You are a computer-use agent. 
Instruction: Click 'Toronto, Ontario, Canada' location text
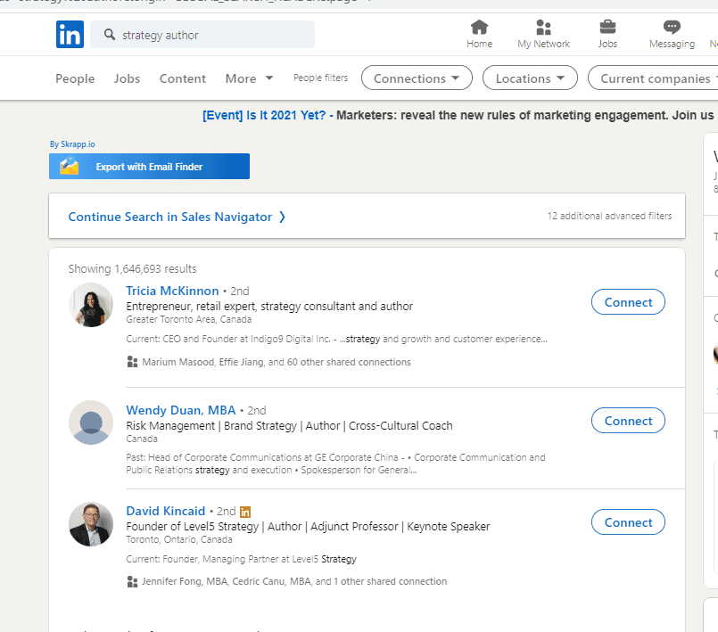click(179, 539)
